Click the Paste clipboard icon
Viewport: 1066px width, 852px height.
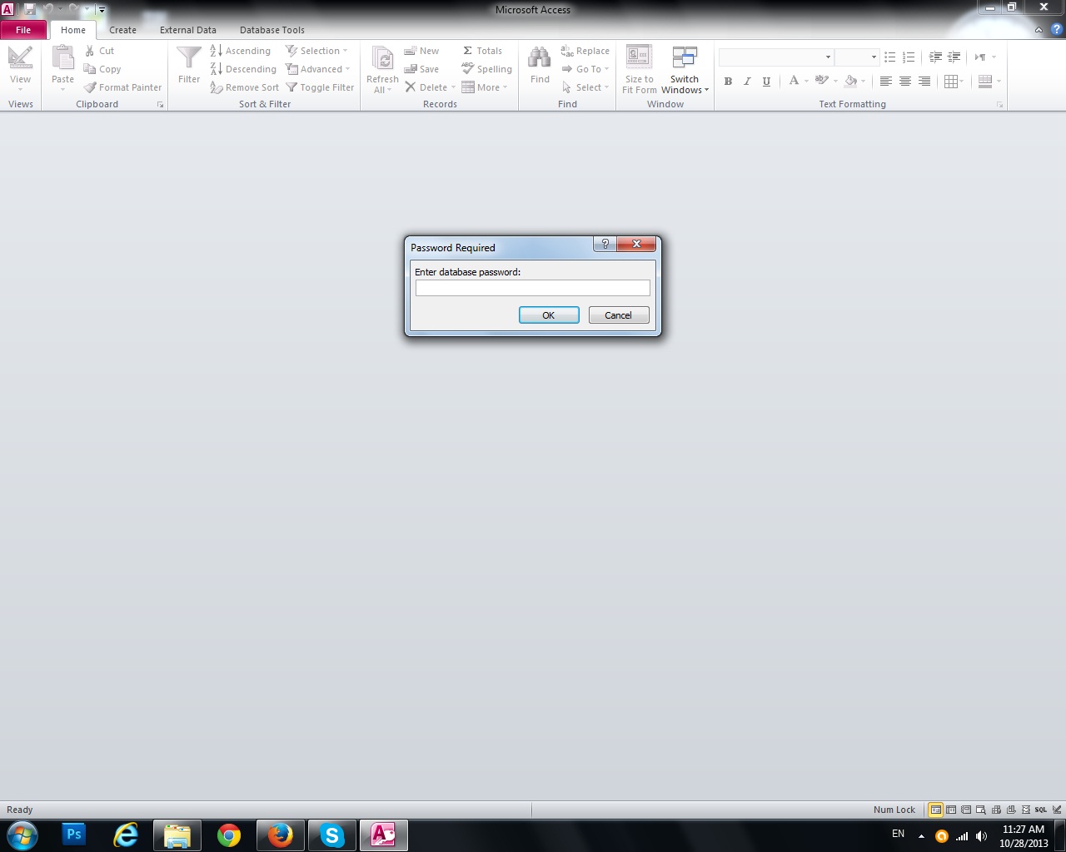(x=62, y=59)
